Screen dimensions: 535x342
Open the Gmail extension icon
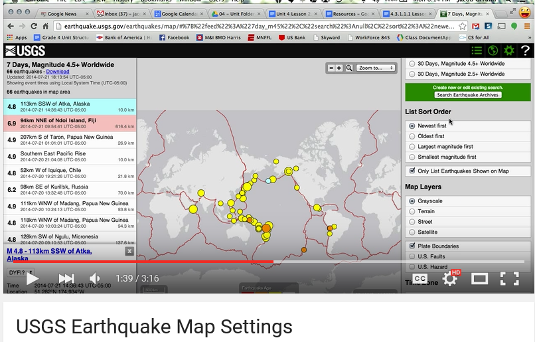[x=476, y=27]
